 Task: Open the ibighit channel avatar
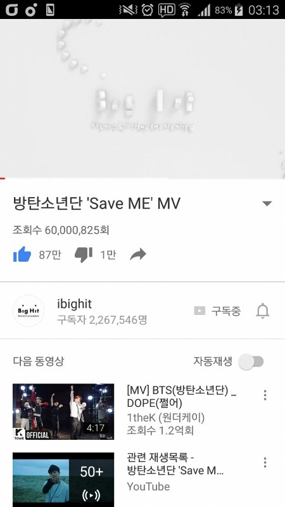[28, 311]
